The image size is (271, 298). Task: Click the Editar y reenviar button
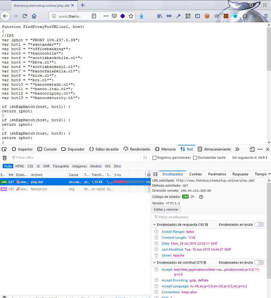tap(166, 210)
